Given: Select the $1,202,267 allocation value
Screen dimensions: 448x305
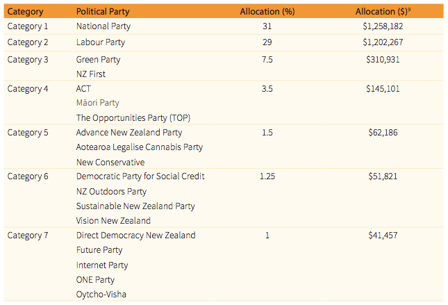Looking at the screenshot, I should coord(383,42).
